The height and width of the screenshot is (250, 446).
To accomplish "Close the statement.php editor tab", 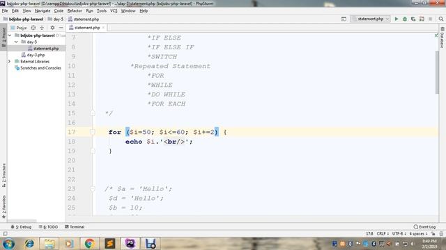I will click(x=104, y=28).
